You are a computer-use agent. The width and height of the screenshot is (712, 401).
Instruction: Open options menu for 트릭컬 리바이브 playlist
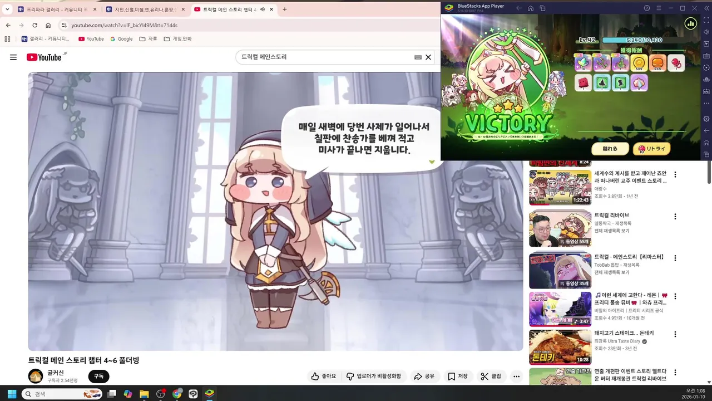(675, 217)
